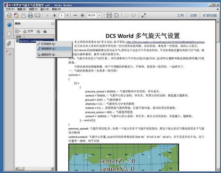
Task: Go to the next page with down arrow
Action: (54, 15)
